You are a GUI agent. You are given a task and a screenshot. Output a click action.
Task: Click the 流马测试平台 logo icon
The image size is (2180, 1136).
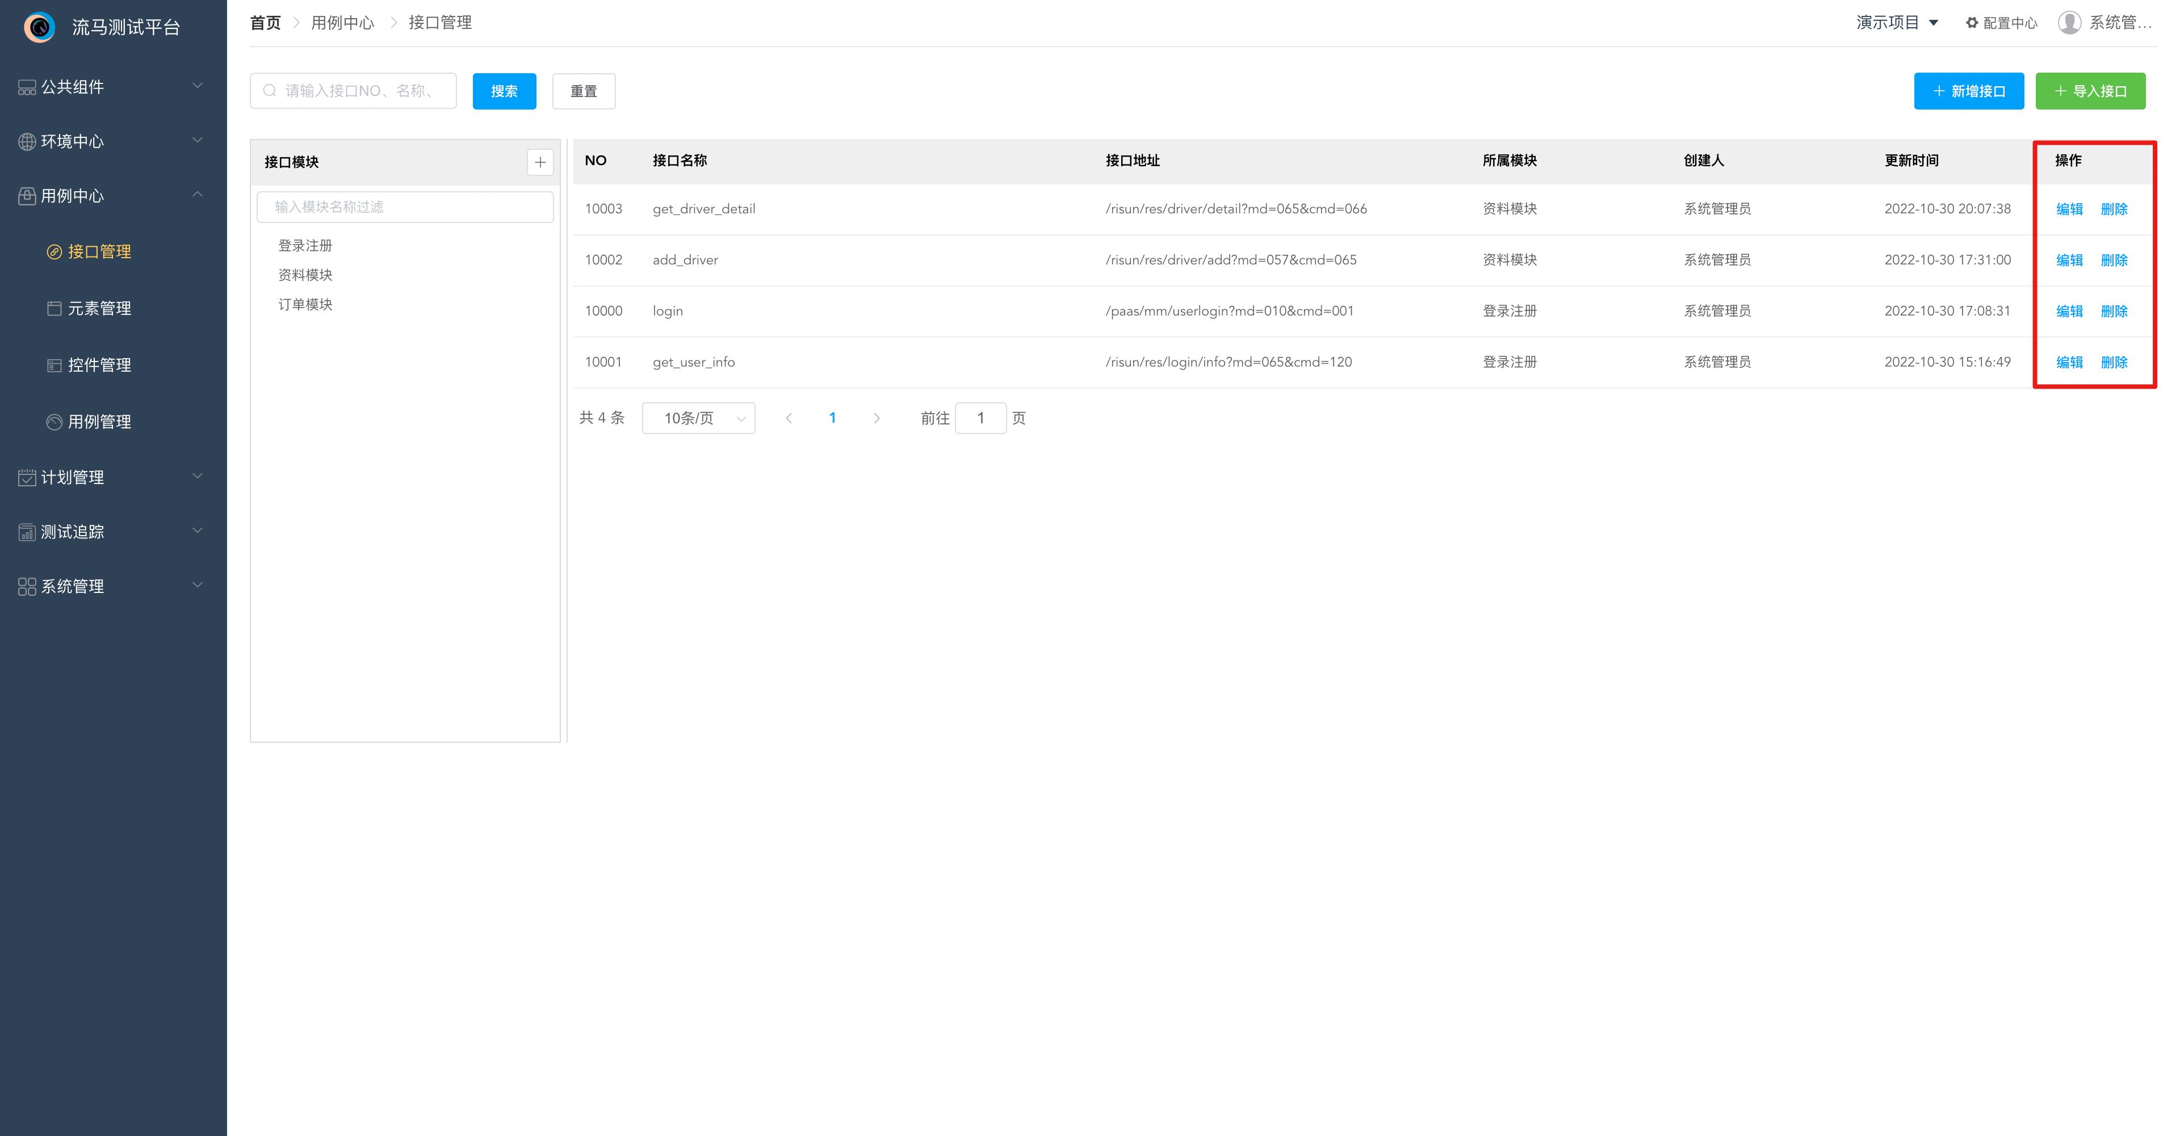(39, 27)
